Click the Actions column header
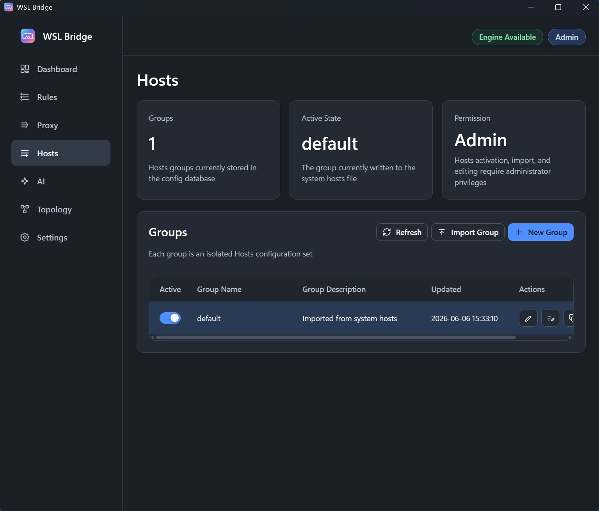599x511 pixels. (532, 289)
